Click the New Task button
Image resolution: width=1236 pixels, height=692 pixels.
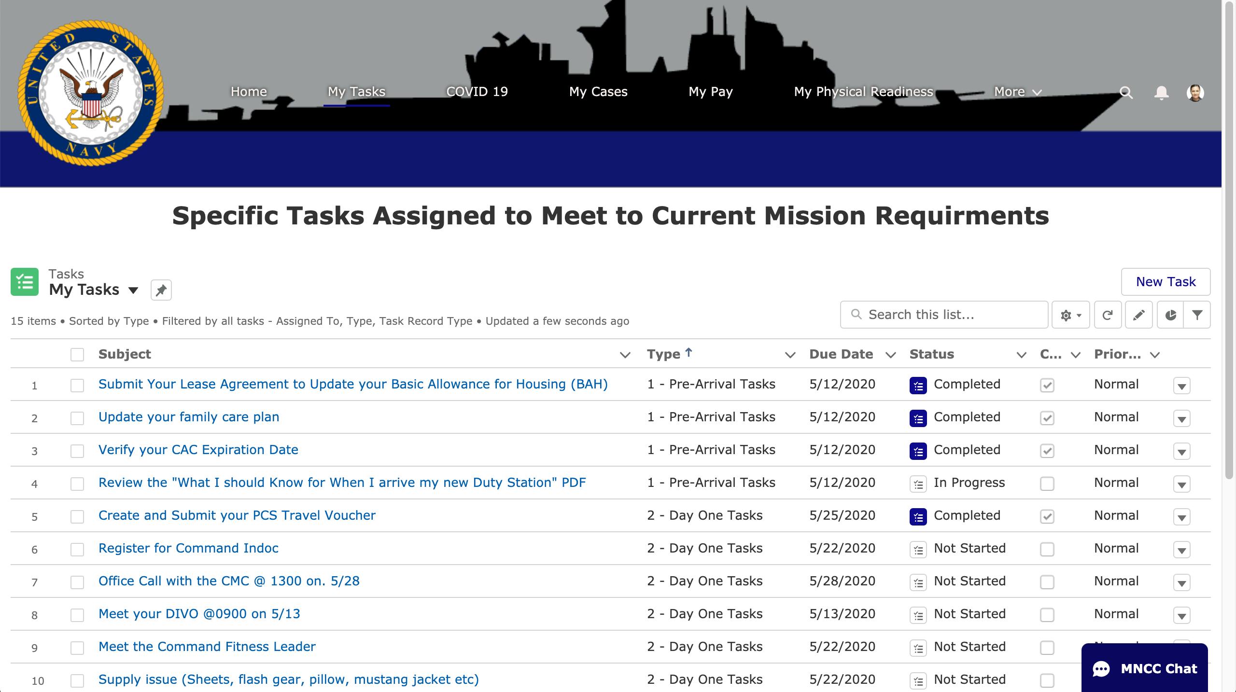(1166, 282)
